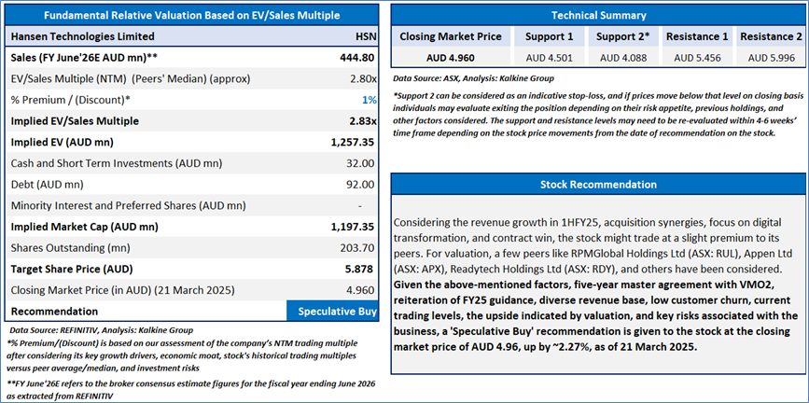Click the 'Stock Recommendation' header
809x403 pixels.
pos(598,184)
